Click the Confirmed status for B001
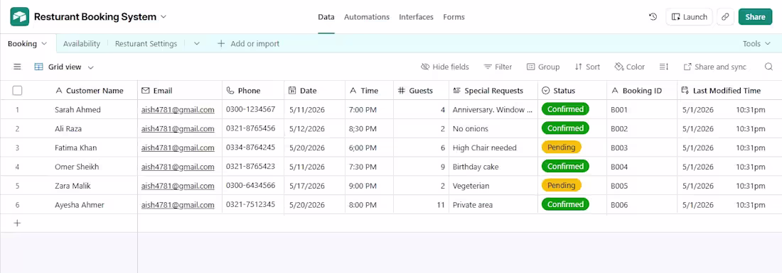Viewport: 782px width, 273px height. (x=566, y=109)
